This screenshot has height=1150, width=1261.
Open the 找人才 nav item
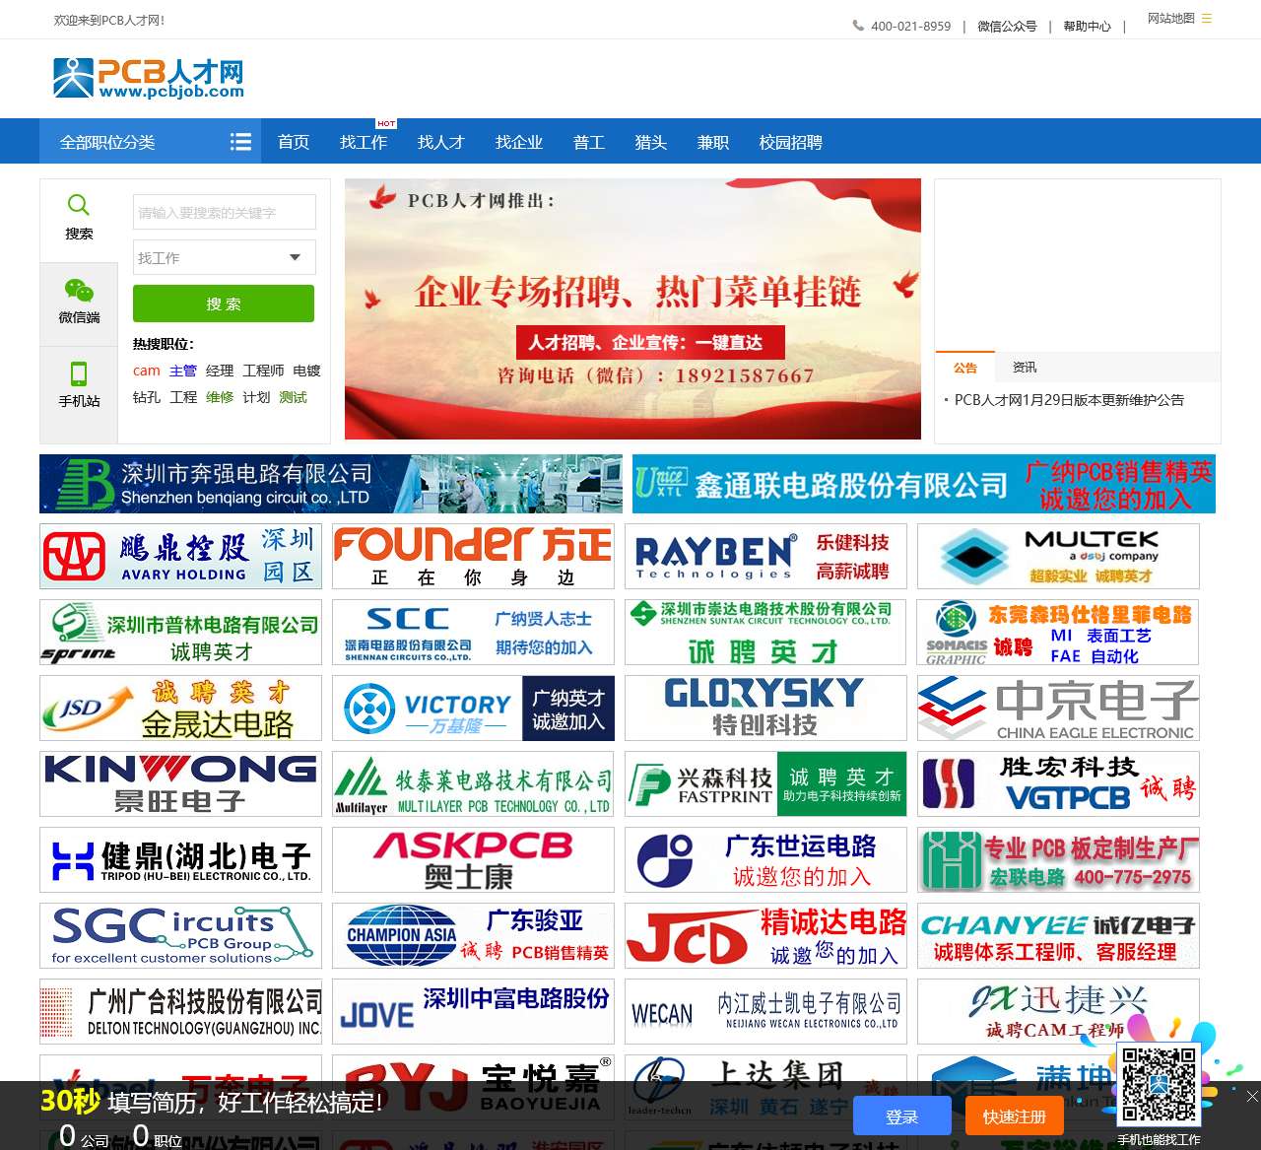(441, 142)
